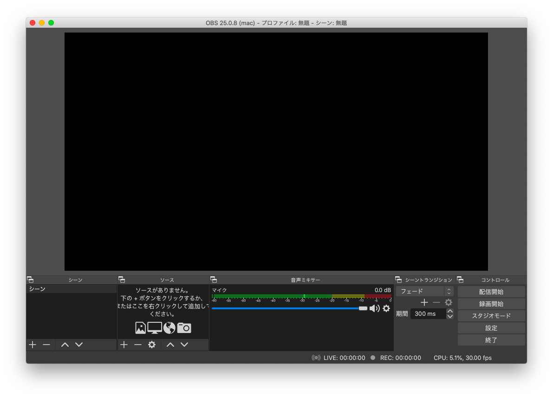Quit OBS with 終了 button

coord(491,340)
